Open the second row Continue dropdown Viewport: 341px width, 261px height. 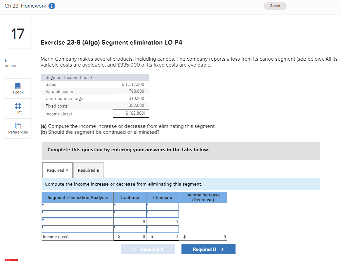pyautogui.click(x=130, y=214)
